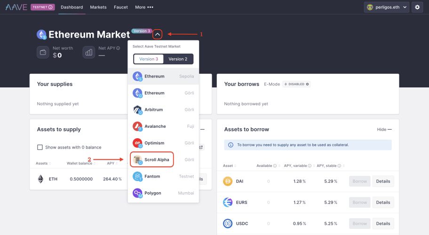
Task: Sort borrow list by APY, stable
Action: (x=331, y=165)
